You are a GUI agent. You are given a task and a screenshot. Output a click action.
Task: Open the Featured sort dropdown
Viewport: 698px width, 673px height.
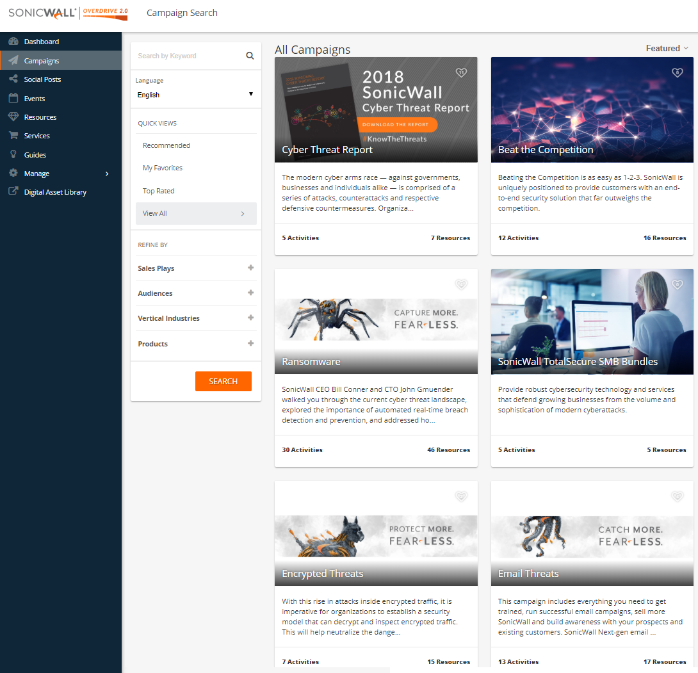point(667,48)
